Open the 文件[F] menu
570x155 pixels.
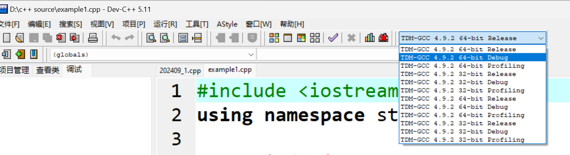pos(9,24)
